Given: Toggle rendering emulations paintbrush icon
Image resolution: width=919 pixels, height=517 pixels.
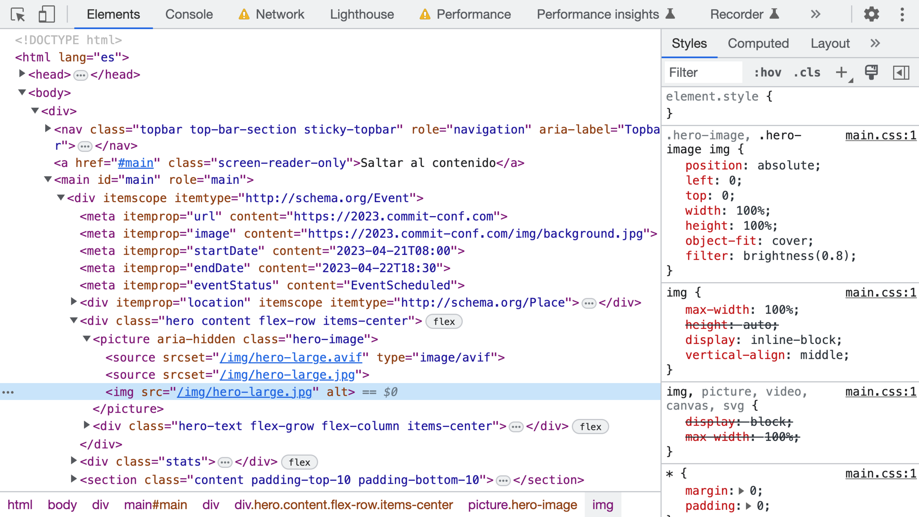Looking at the screenshot, I should [x=871, y=72].
